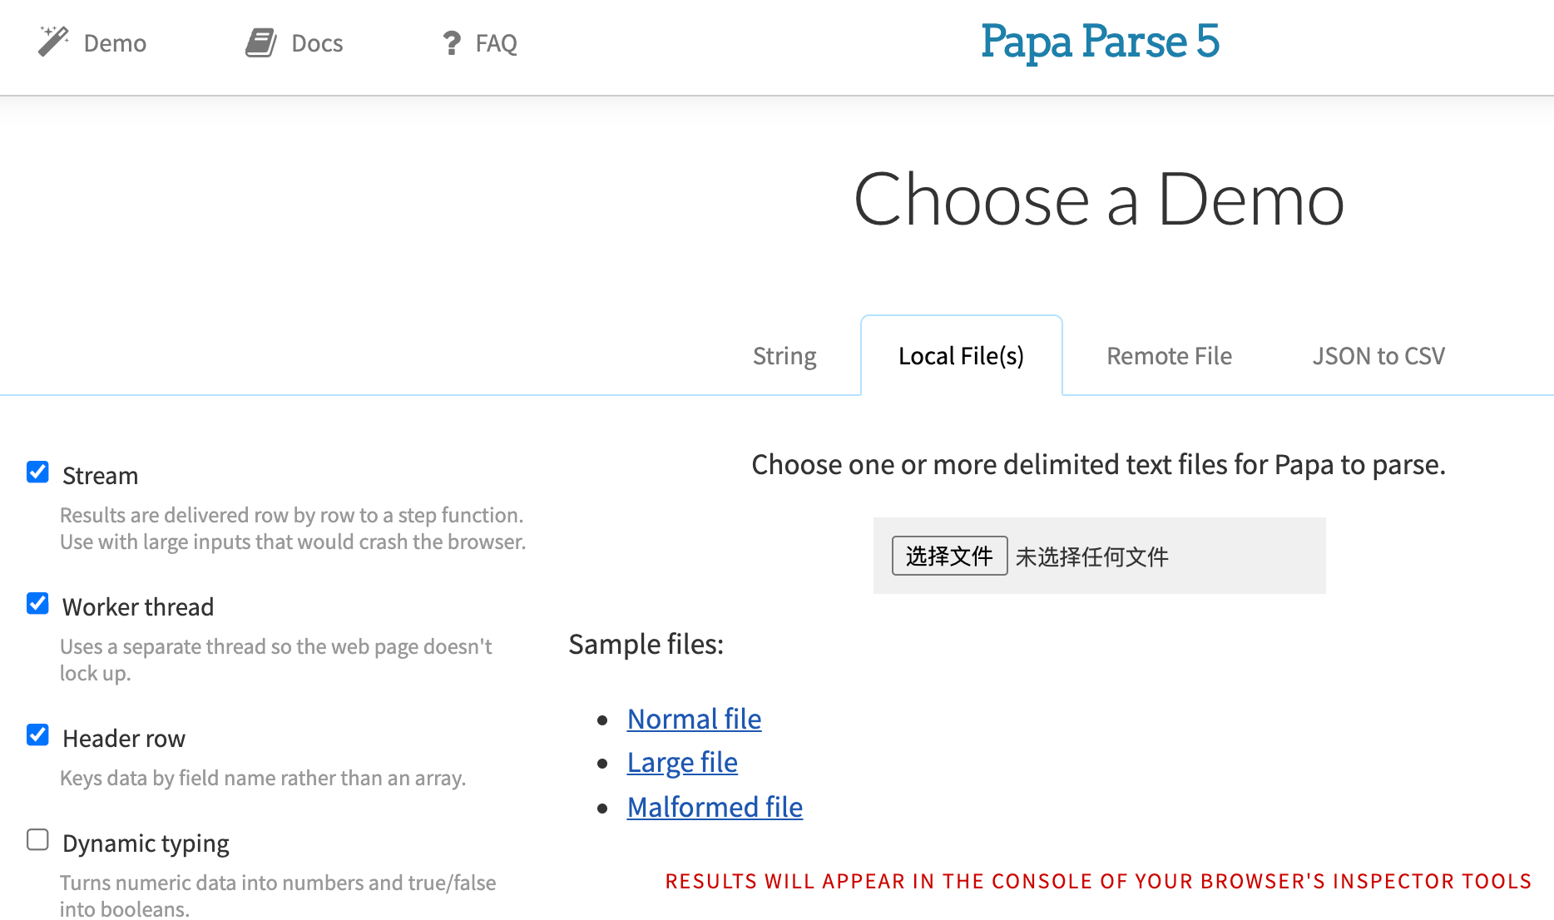The image size is (1554, 920).
Task: Open the Large file sample link
Action: [682, 762]
